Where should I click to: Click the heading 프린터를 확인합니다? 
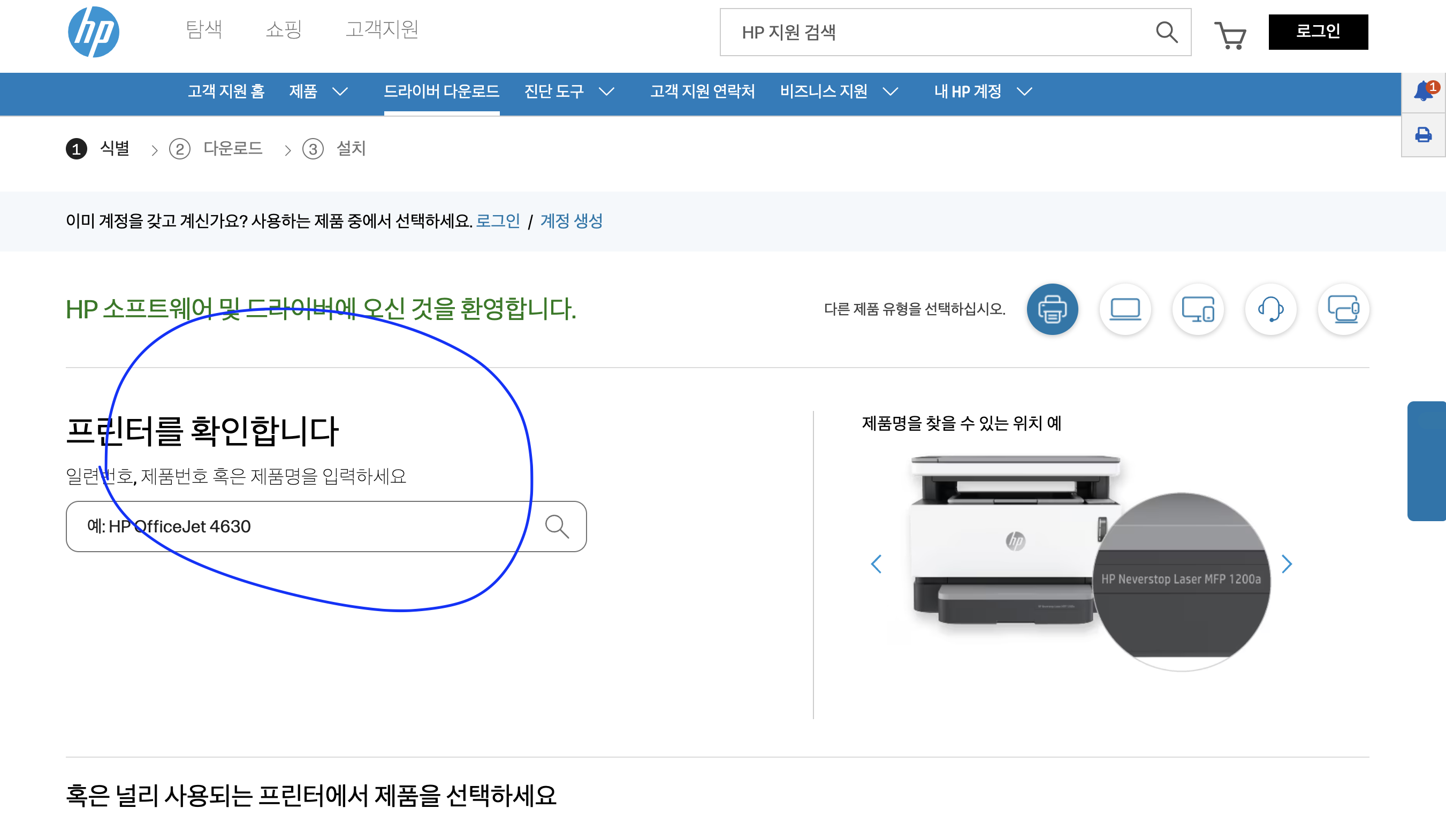pyautogui.click(x=202, y=431)
